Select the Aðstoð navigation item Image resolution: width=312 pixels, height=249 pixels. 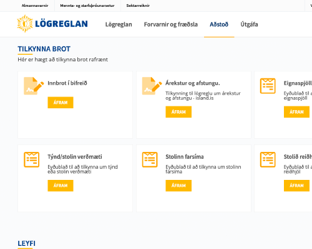pos(219,24)
